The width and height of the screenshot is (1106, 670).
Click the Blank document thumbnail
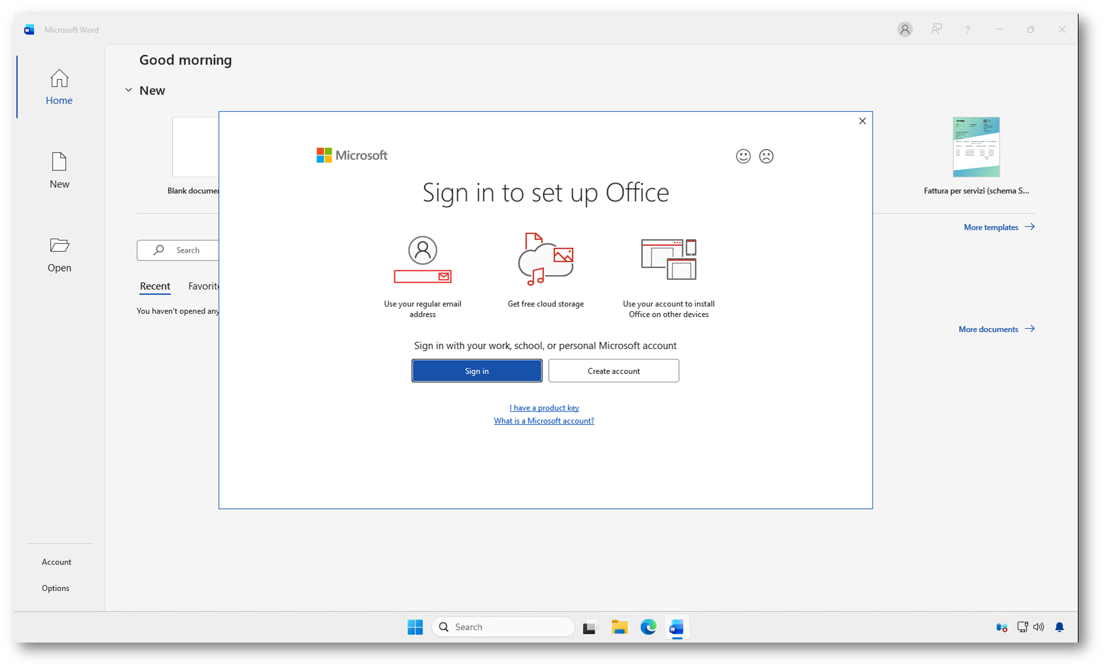coord(196,147)
